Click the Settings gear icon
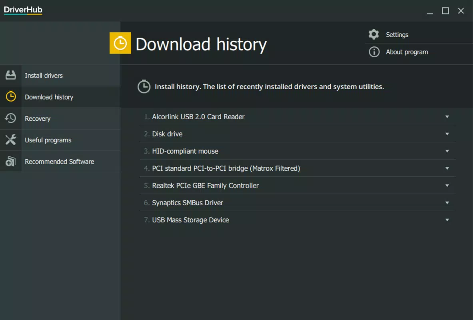473x320 pixels. pyautogui.click(x=374, y=34)
